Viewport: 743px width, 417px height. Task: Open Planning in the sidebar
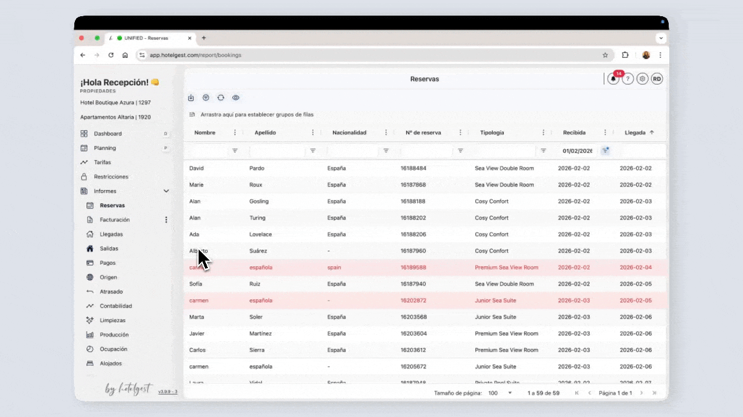105,148
